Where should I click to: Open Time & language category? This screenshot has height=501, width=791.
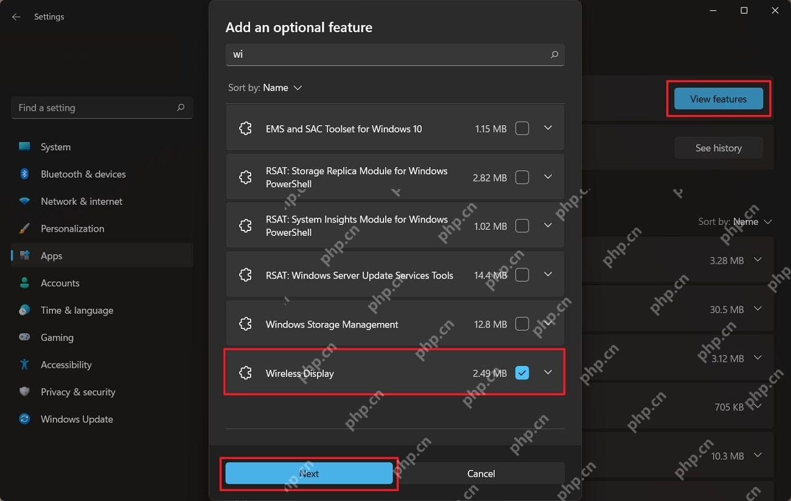click(102, 310)
